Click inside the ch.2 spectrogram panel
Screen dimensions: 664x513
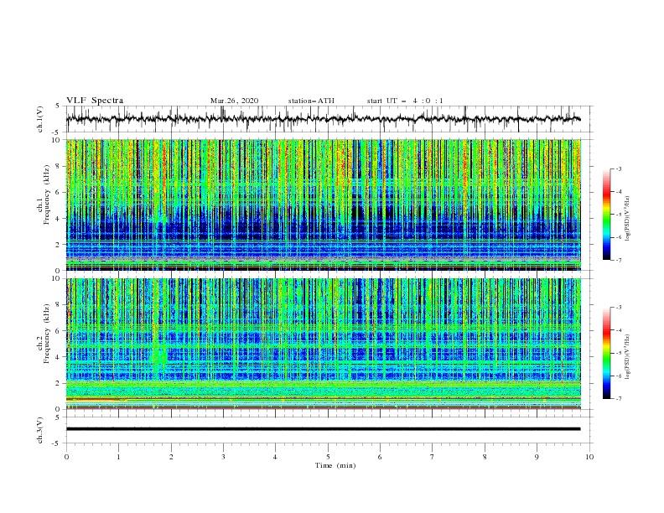[324, 344]
